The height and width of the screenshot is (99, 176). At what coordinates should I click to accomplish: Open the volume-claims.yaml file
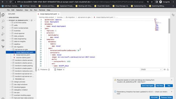click(x=23, y=57)
